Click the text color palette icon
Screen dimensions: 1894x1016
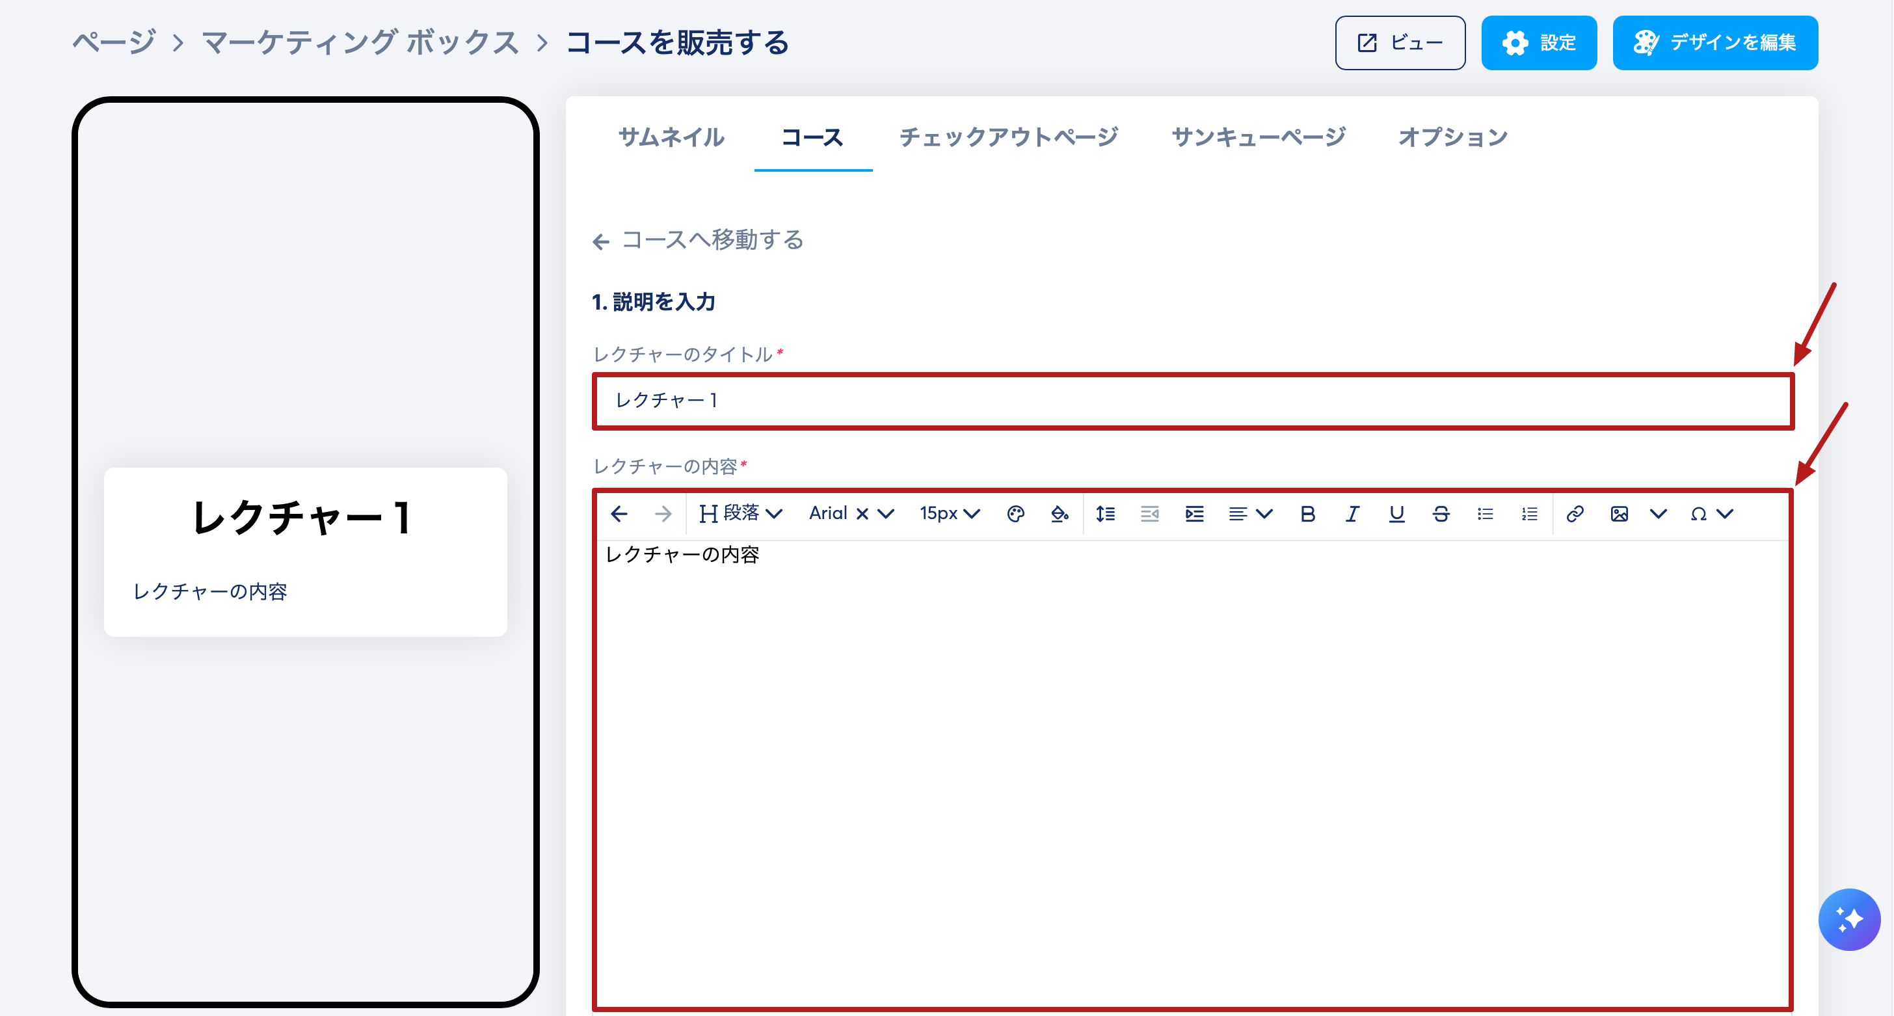pyautogui.click(x=1015, y=514)
